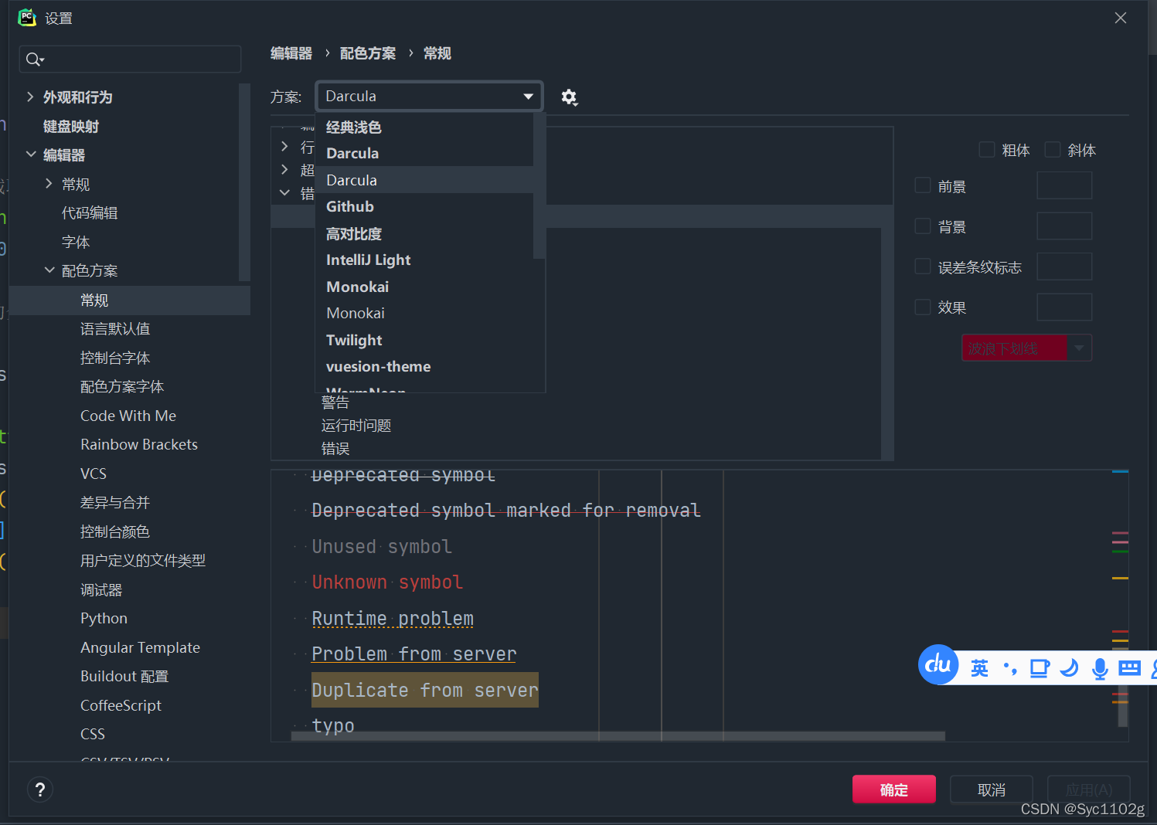This screenshot has height=825, width=1157.
Task: Click the keyboard icon in IME bar
Action: 1129,667
